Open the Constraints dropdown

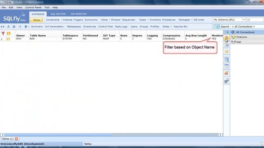(61, 20)
